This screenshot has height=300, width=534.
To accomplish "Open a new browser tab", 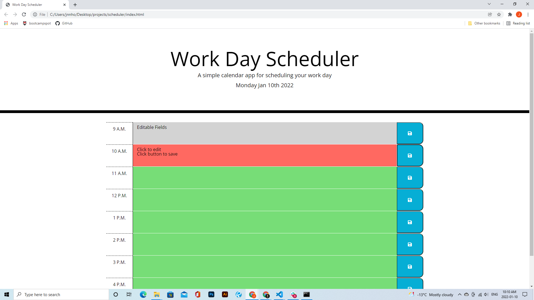I will tap(75, 5).
